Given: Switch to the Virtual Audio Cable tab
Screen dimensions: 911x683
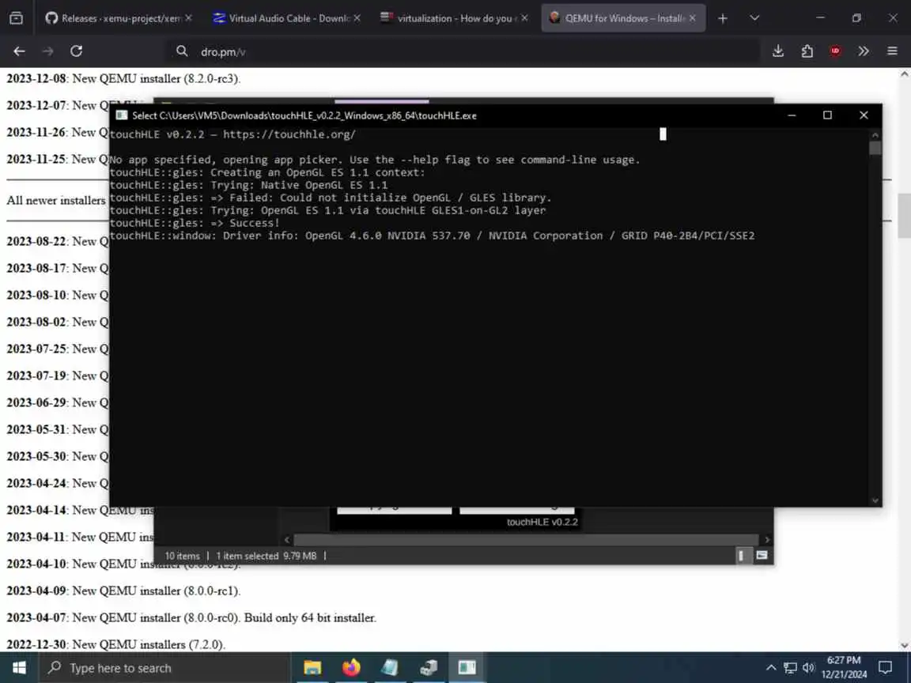Looking at the screenshot, I should coord(285,18).
